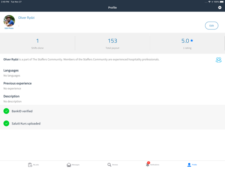Select the Salutt Kurs uploaded label
The width and height of the screenshot is (225, 169).
pyautogui.click(x=26, y=123)
